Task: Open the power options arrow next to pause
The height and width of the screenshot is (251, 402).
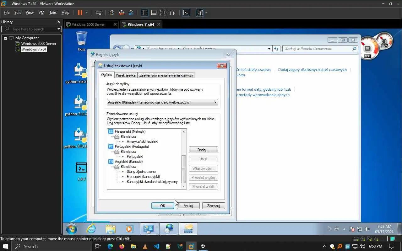Action: (87, 13)
